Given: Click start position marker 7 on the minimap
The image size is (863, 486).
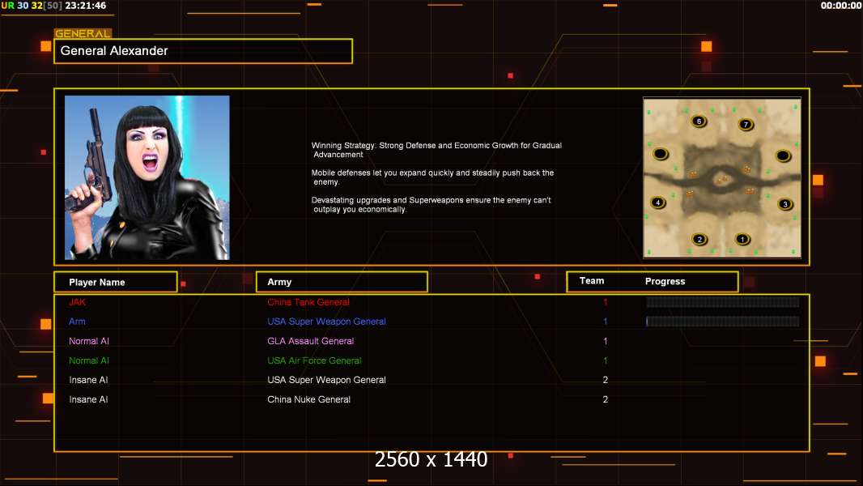Looking at the screenshot, I should (746, 125).
